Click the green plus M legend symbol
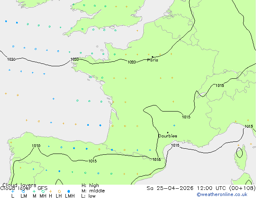 34,191
